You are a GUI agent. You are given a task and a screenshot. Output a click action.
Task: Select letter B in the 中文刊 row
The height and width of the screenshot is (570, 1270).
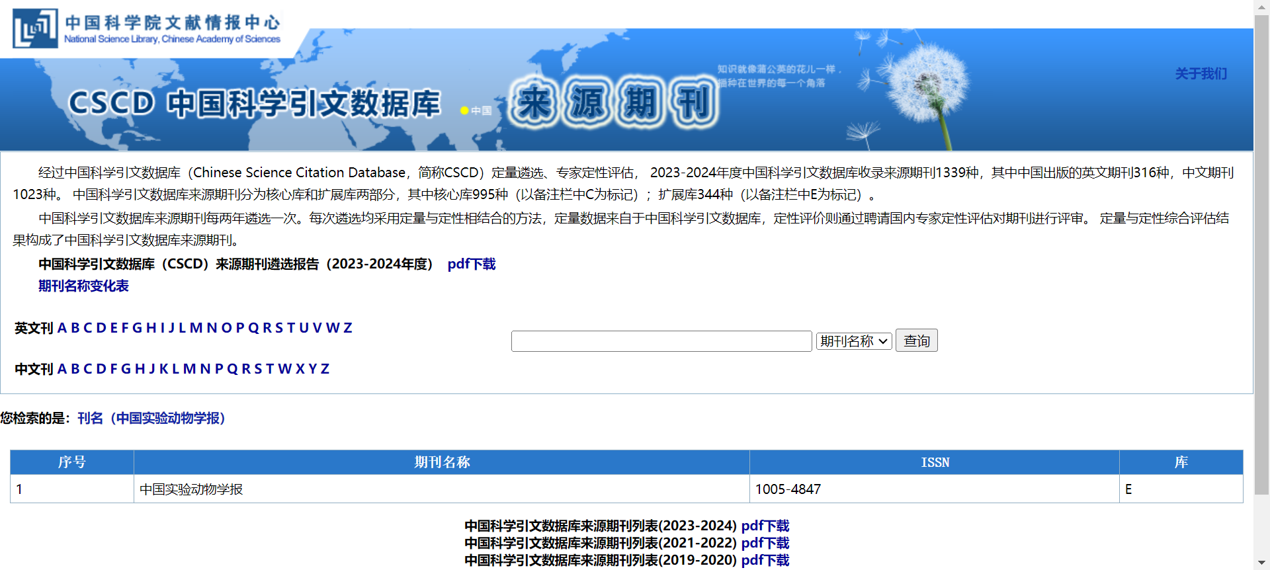75,369
